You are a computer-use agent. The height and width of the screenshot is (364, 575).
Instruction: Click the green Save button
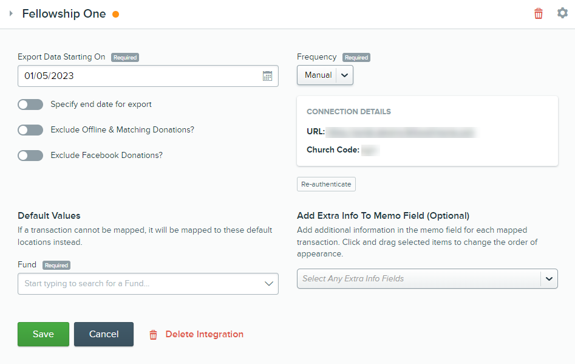coord(43,334)
